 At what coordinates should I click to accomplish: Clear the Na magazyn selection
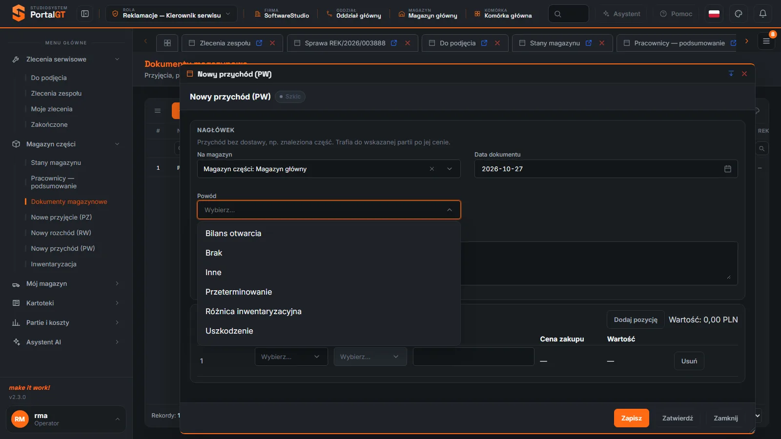click(432, 169)
